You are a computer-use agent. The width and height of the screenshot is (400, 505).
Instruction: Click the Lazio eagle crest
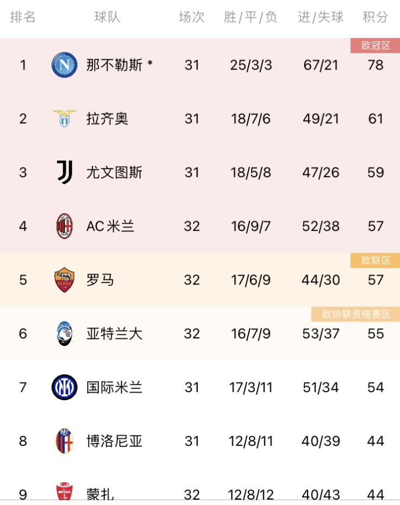[x=65, y=118]
